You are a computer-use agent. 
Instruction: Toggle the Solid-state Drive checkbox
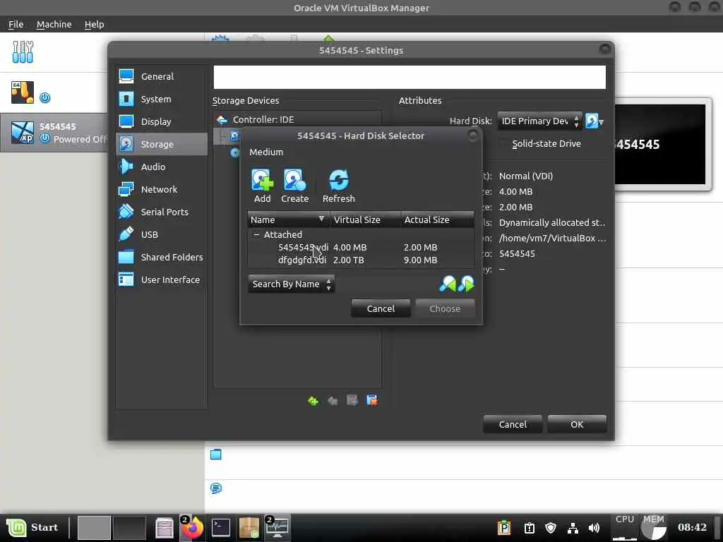pos(503,144)
